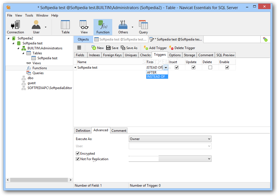This screenshot has height=196, width=278.
Task: Click the horizontal scrollbar in tree panel
Action: [x=39, y=180]
